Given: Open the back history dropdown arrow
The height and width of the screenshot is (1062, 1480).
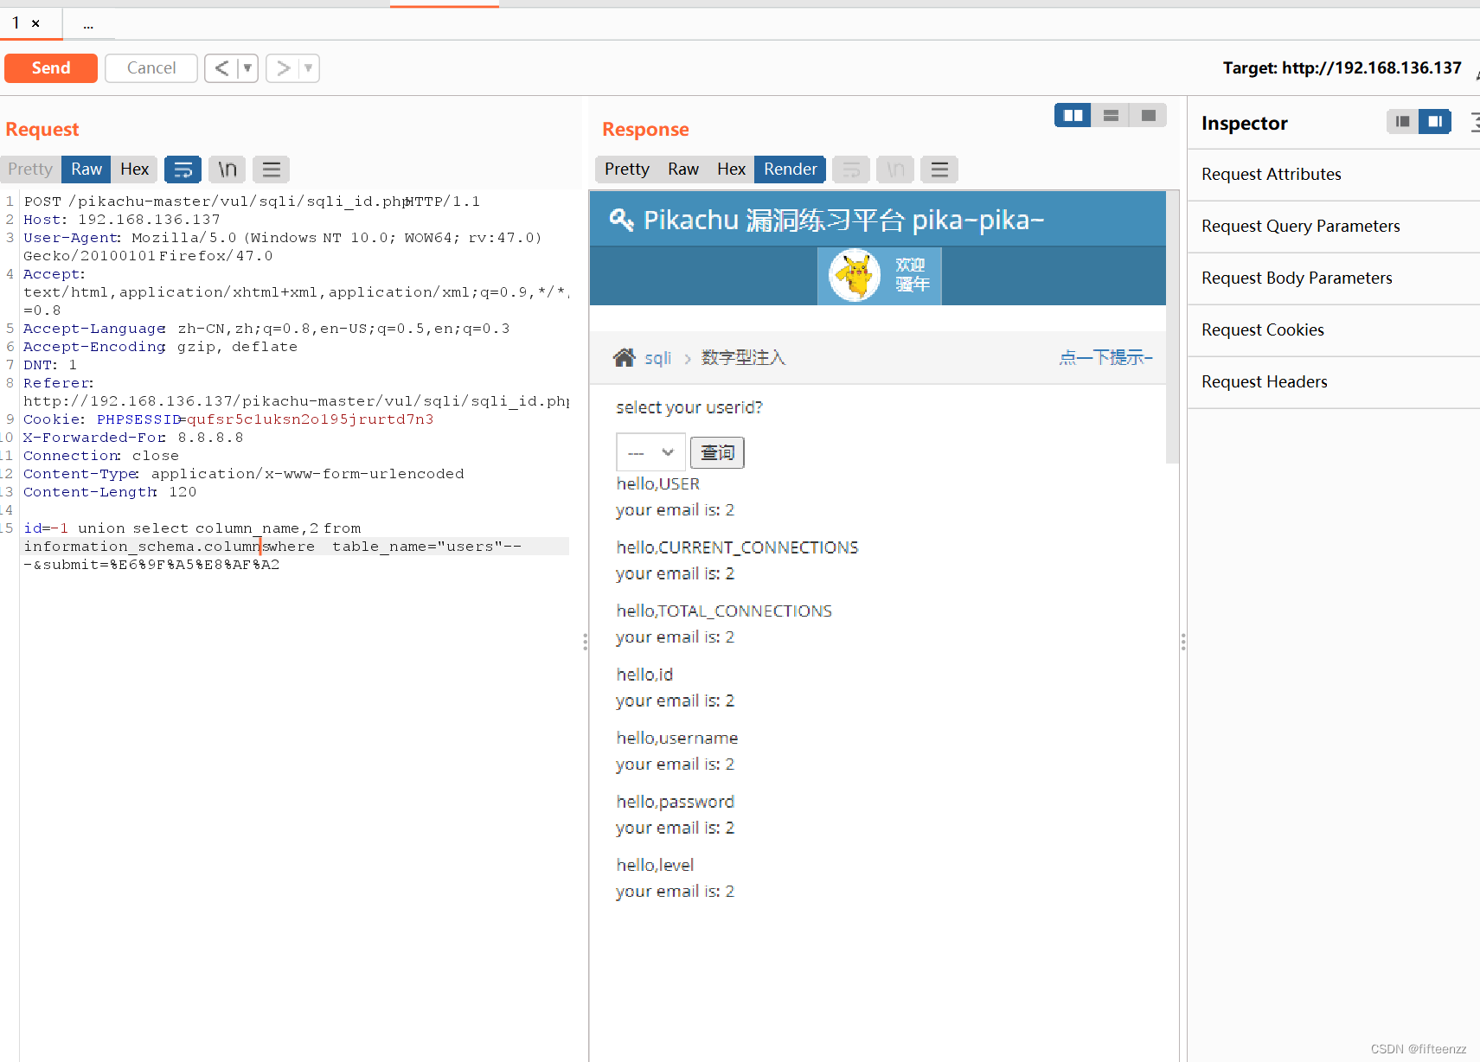Looking at the screenshot, I should tap(248, 68).
